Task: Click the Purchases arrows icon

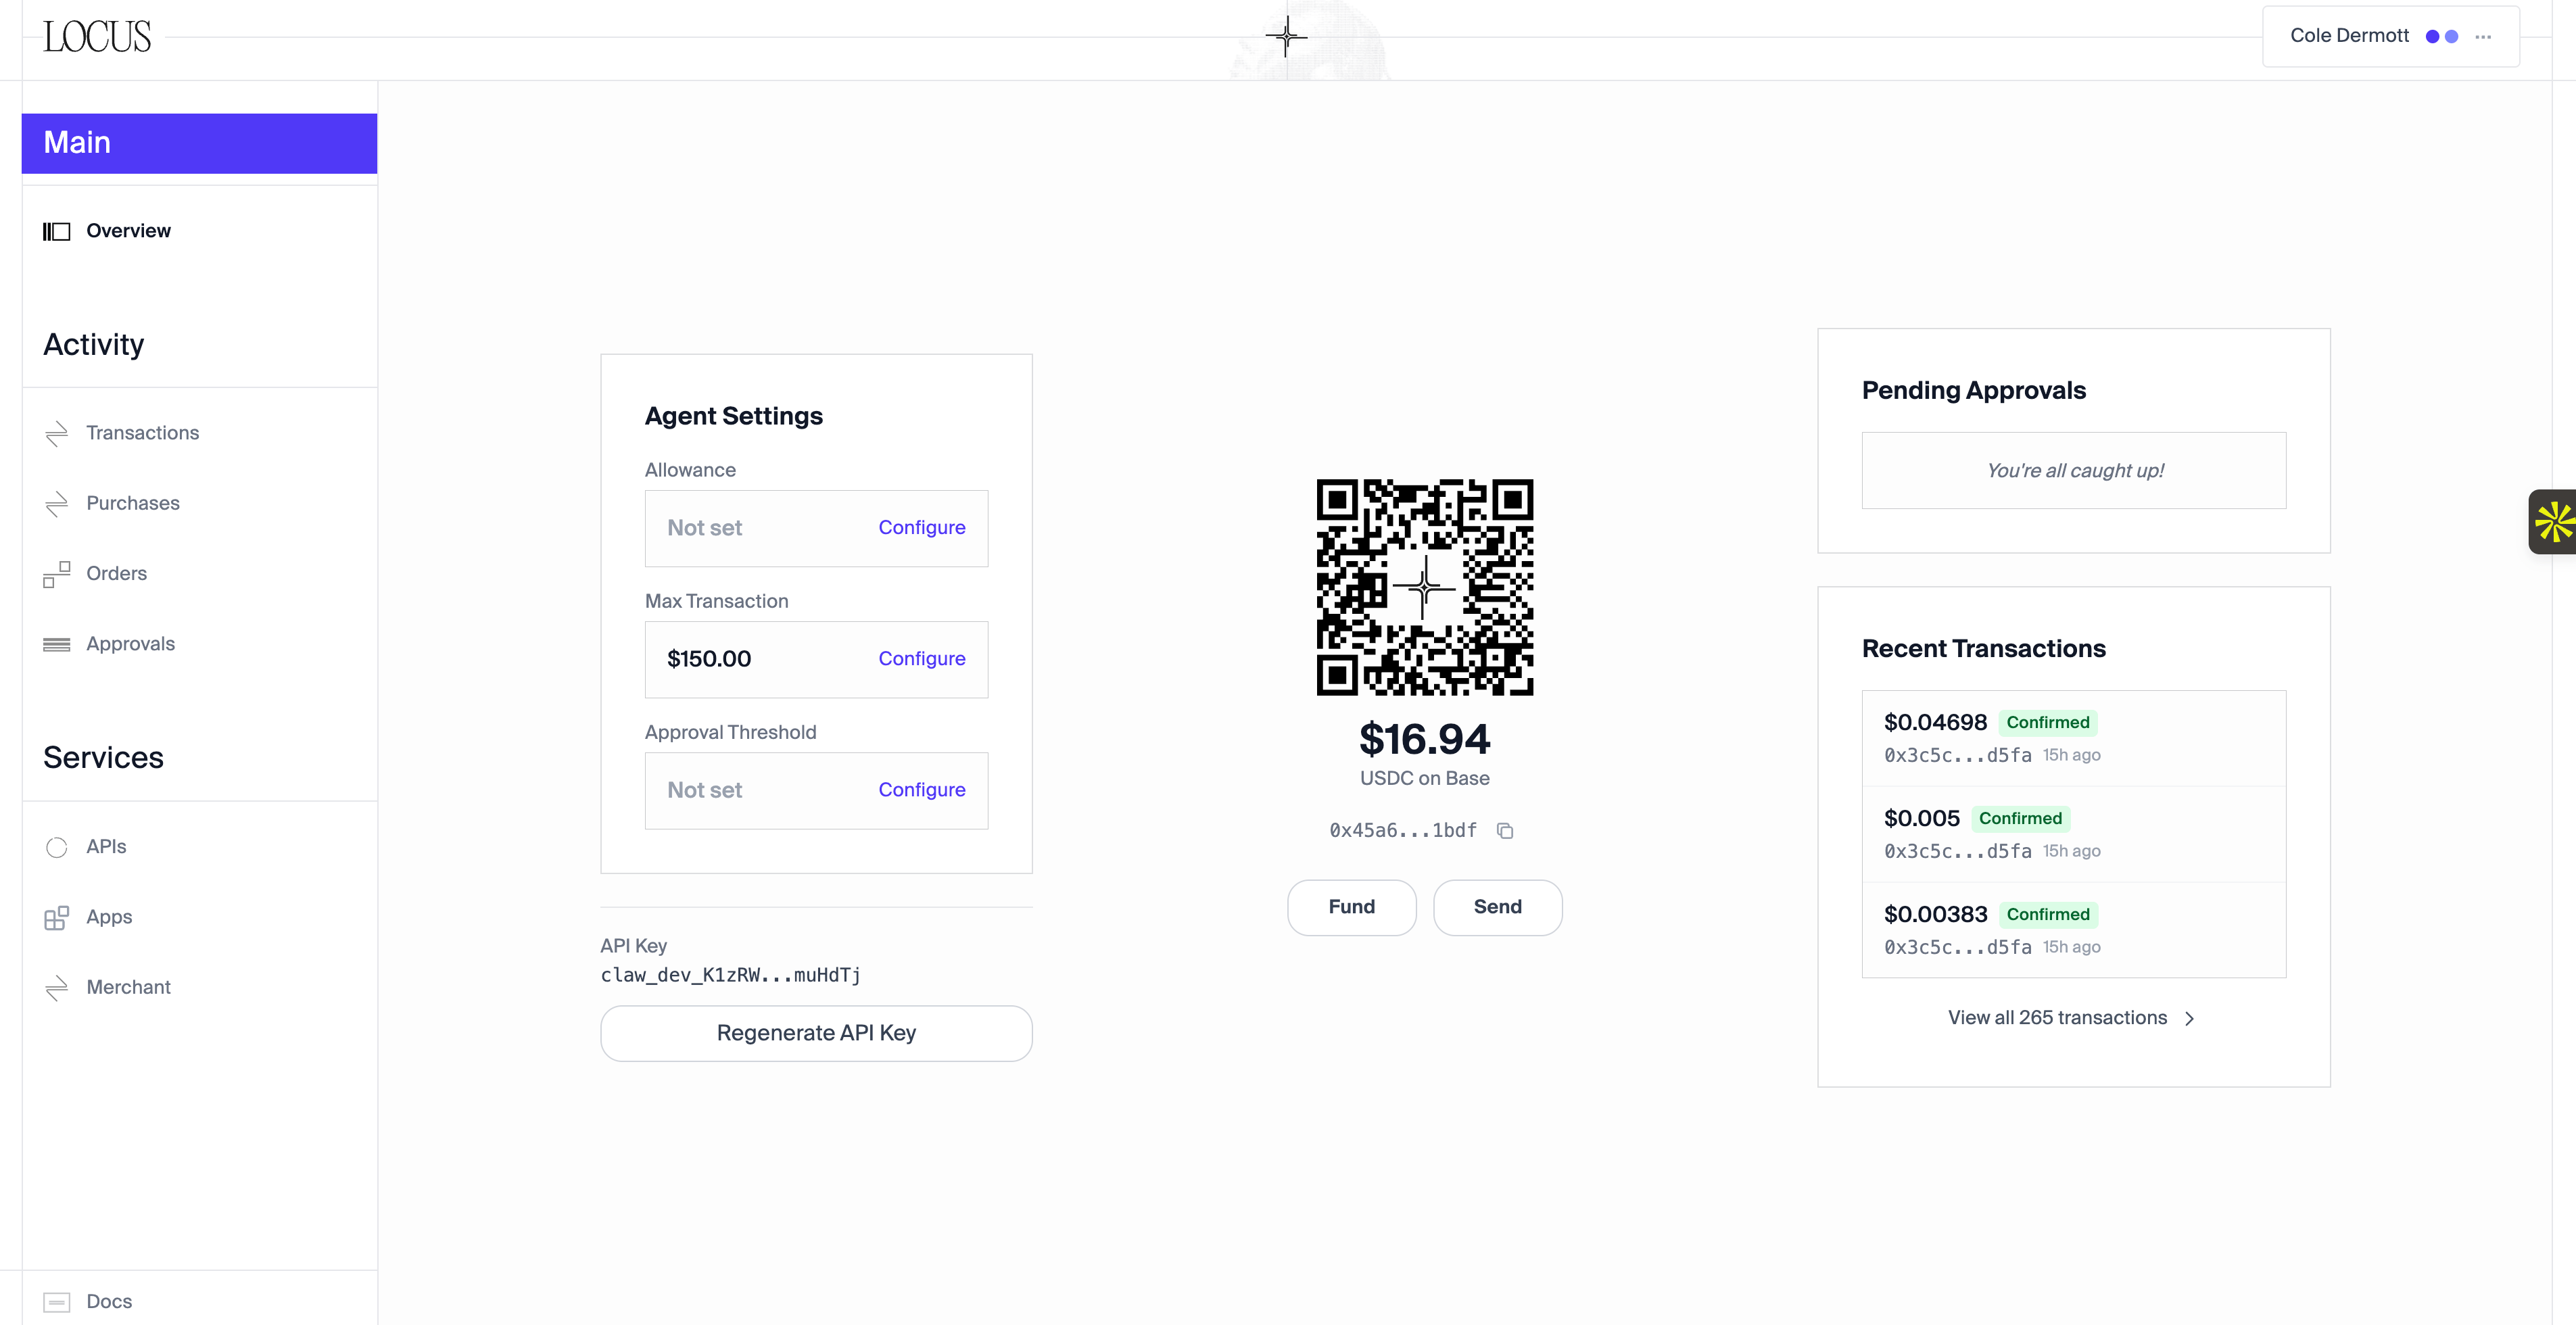Action: [57, 503]
